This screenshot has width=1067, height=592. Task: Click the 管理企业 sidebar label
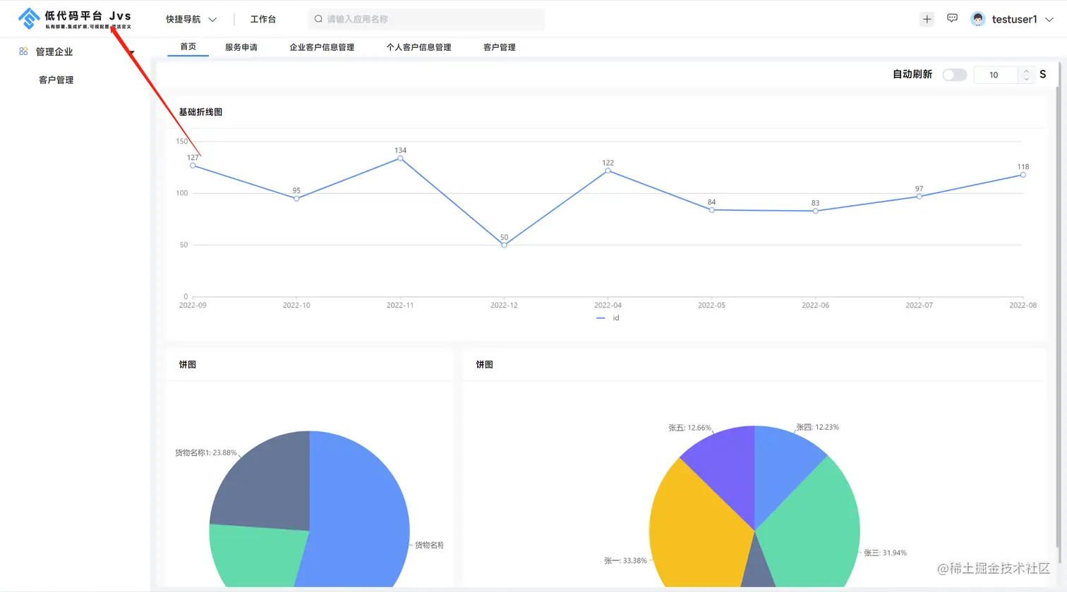tap(54, 51)
